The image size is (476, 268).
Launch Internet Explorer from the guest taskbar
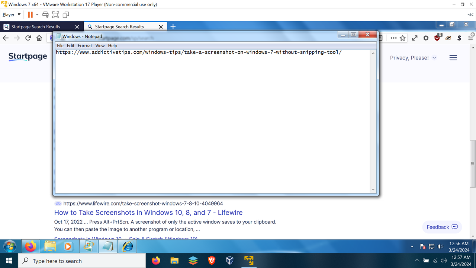(127, 246)
